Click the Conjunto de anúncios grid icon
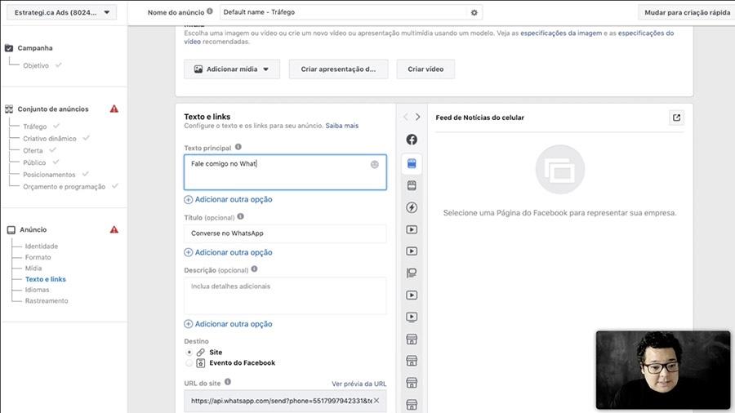735x413 pixels. (9, 109)
